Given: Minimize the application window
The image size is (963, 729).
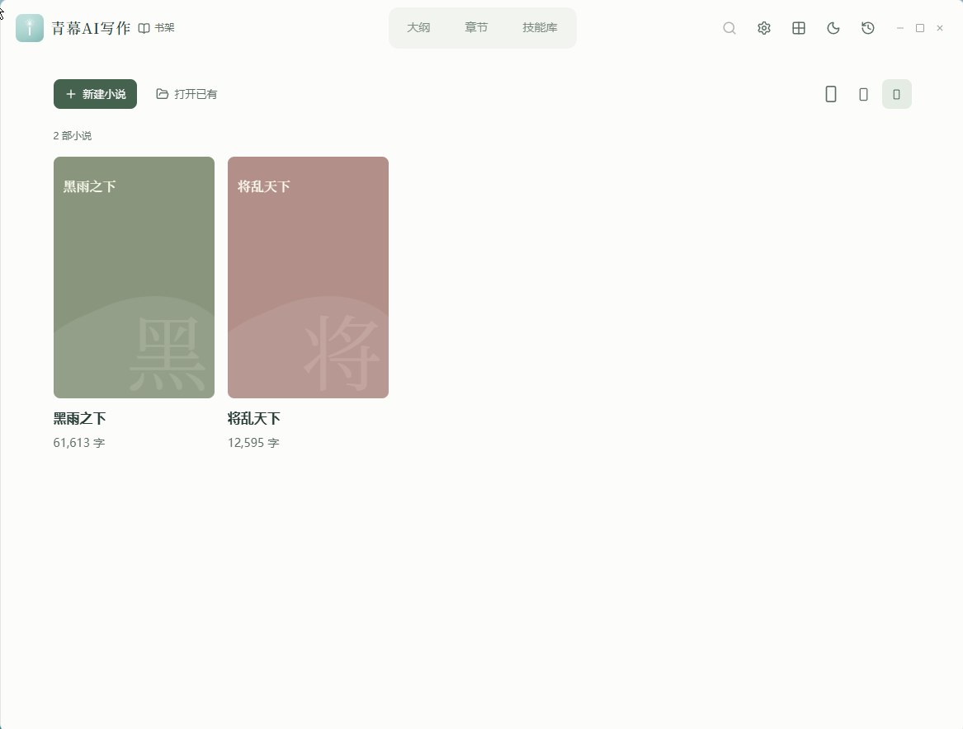Looking at the screenshot, I should [899, 27].
